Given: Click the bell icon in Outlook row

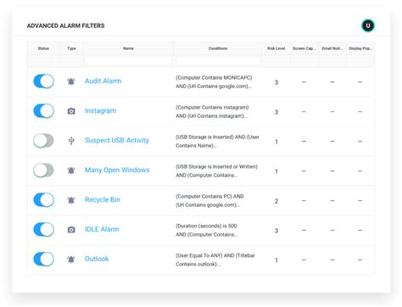Looking at the screenshot, I should (71, 260).
